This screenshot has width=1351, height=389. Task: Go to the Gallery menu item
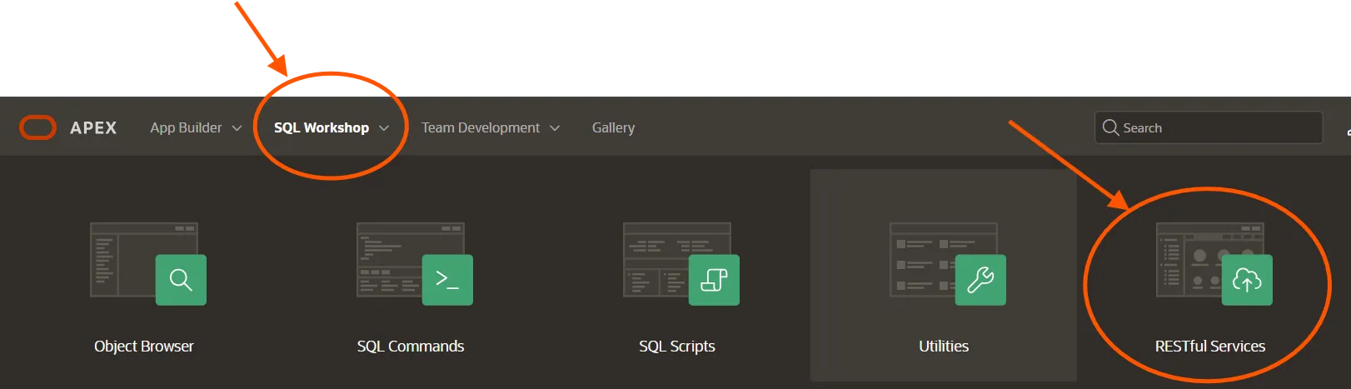point(613,127)
